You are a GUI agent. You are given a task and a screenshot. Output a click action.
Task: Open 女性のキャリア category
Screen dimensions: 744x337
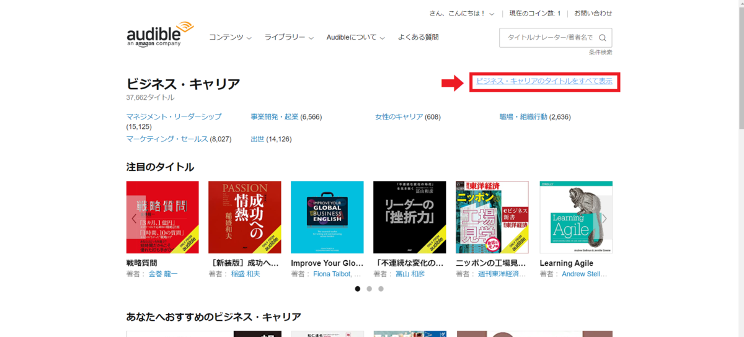399,116
